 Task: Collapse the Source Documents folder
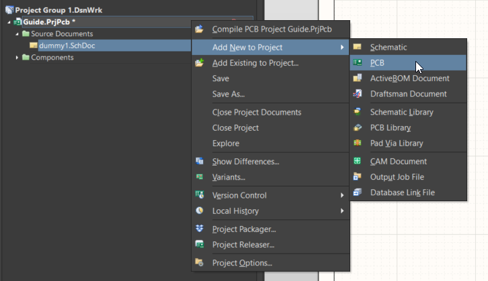[17, 34]
